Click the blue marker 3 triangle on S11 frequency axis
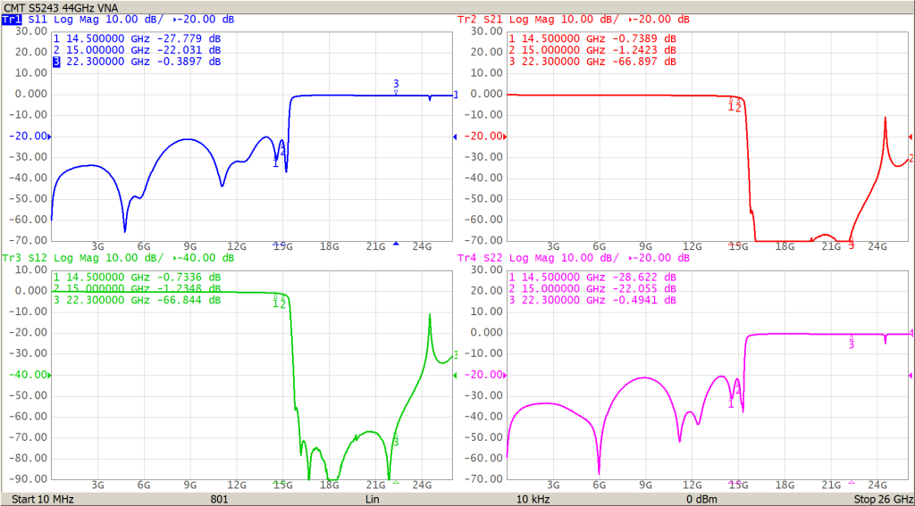The width and height of the screenshot is (915, 506). click(x=396, y=243)
